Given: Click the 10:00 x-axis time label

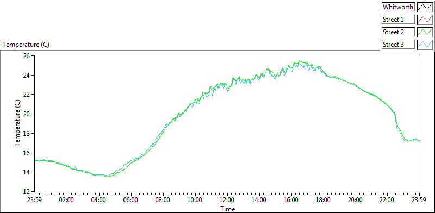Looking at the screenshot, I should point(195,201).
